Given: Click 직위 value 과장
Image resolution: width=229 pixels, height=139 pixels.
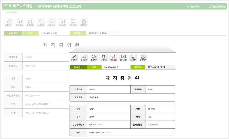Looking at the screenshot, I should point(150,117).
